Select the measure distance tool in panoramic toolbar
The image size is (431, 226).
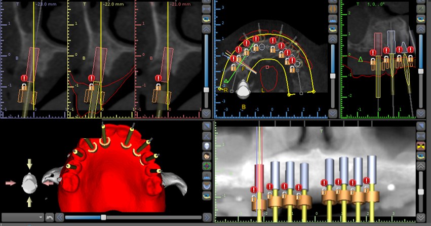[x=421, y=136]
